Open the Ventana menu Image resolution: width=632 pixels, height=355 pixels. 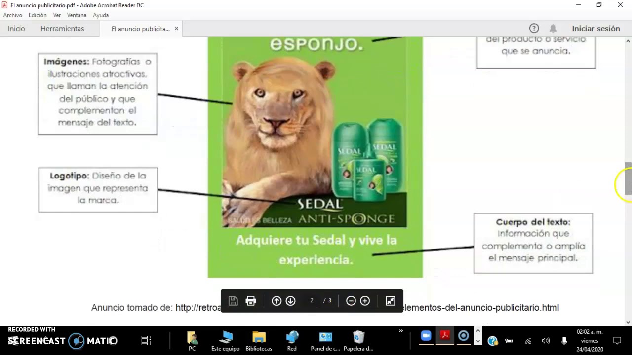tap(77, 15)
